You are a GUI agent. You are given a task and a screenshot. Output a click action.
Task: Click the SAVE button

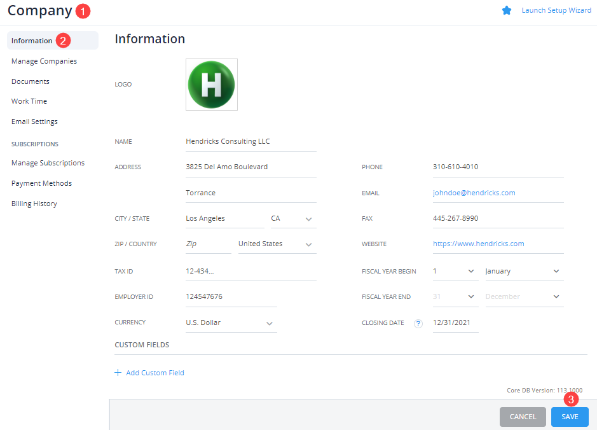[x=570, y=417]
